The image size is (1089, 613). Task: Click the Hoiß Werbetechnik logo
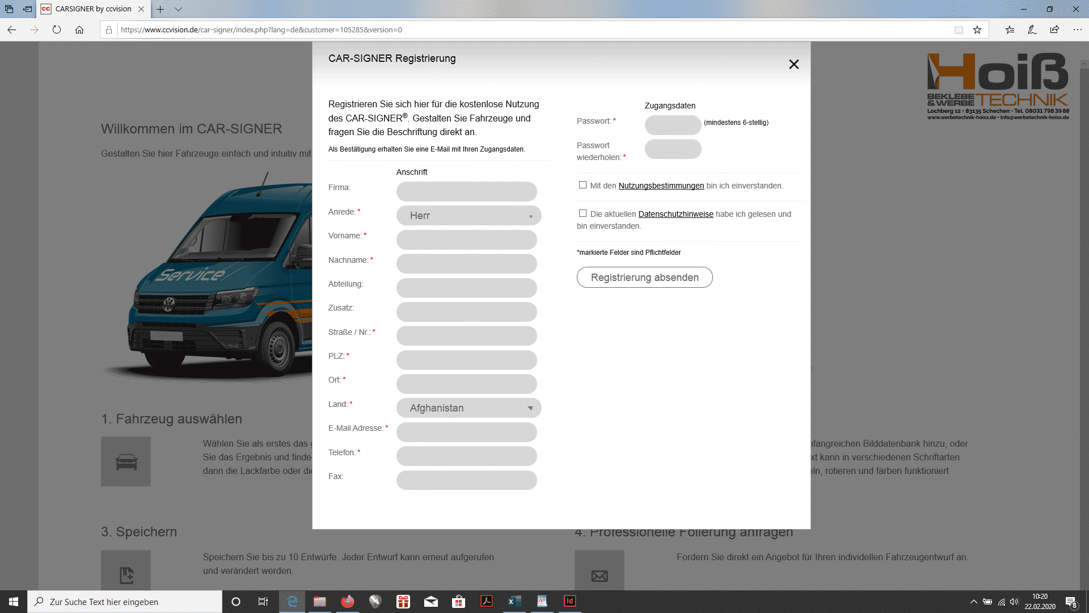click(x=998, y=86)
